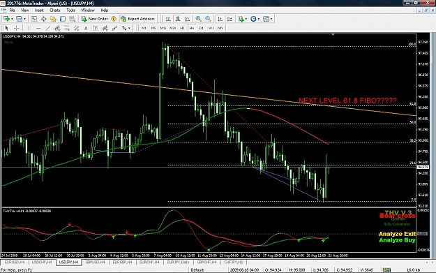Click the active H4 timeframe button

(x=192, y=28)
